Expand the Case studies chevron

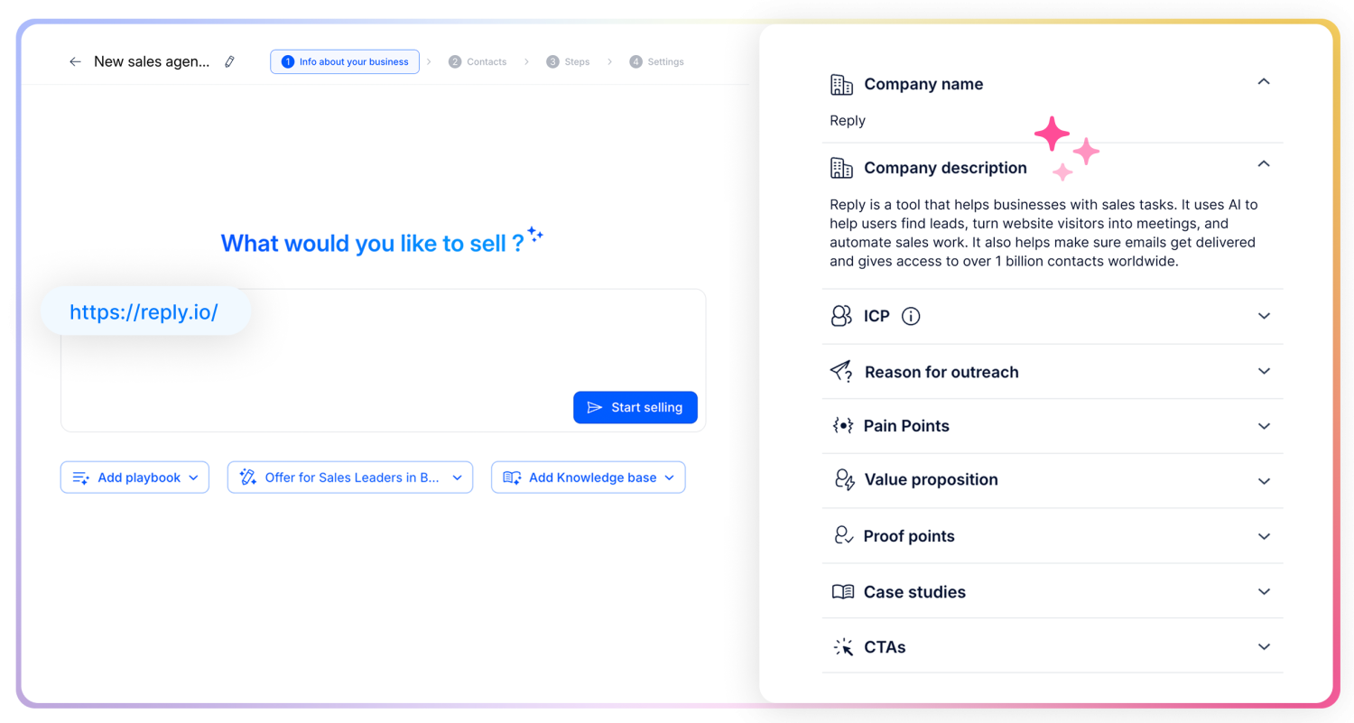click(1264, 592)
